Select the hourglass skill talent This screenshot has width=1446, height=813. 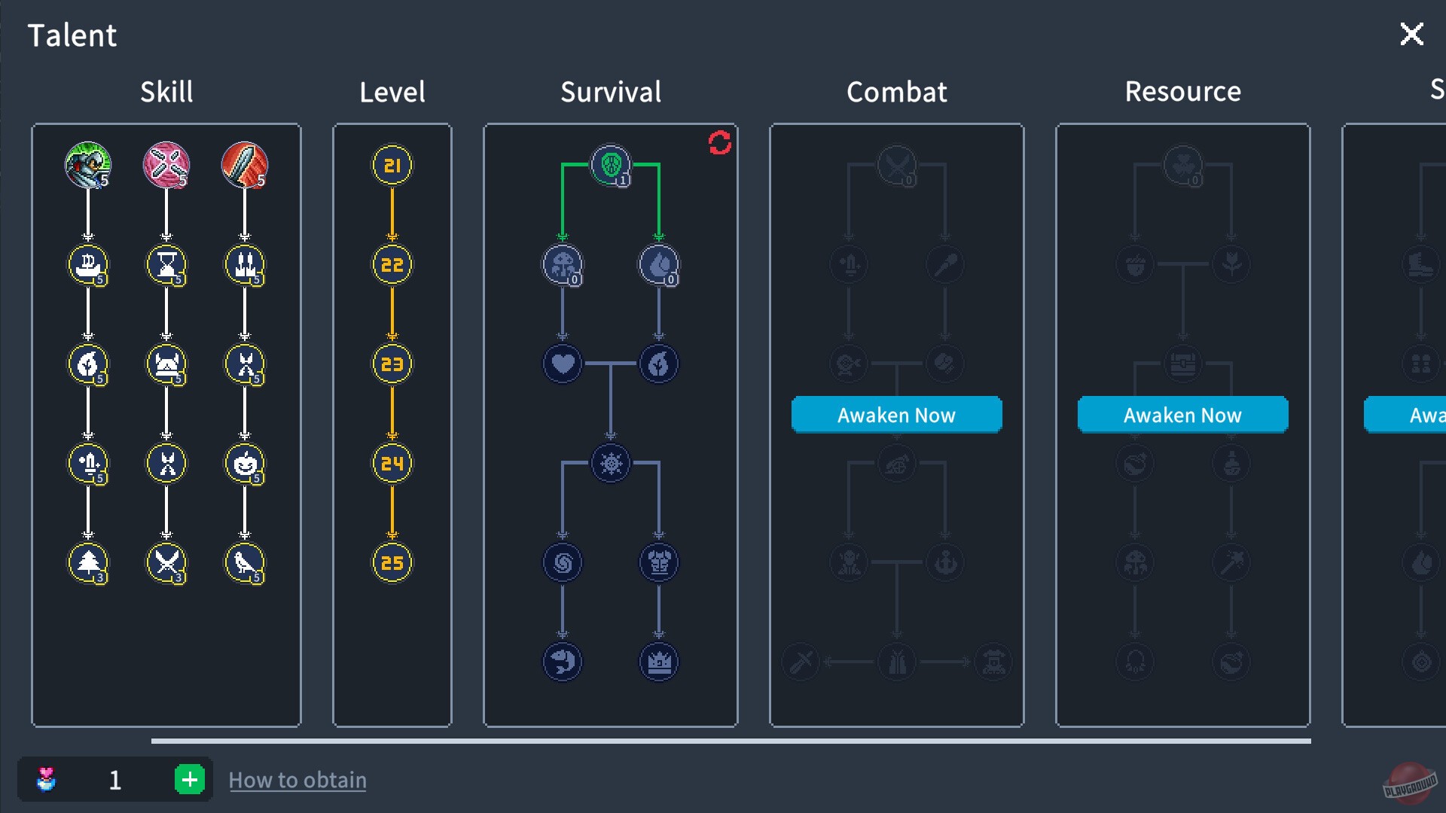point(166,265)
